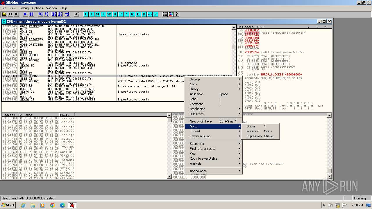The height and width of the screenshot is (209, 372).
Task: Open the Window menu
Action: pos(52,8)
